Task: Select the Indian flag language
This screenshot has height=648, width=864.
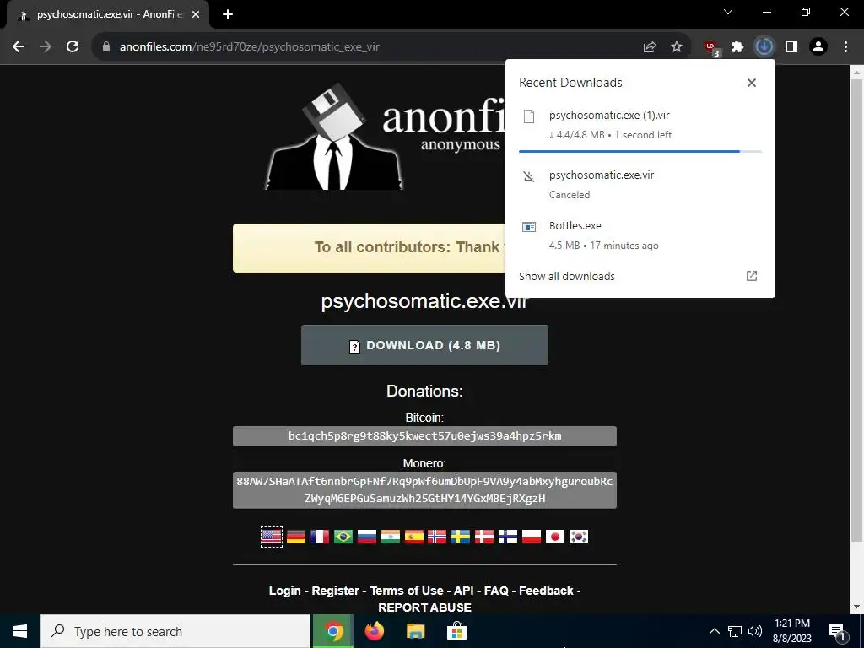Action: pyautogui.click(x=390, y=537)
